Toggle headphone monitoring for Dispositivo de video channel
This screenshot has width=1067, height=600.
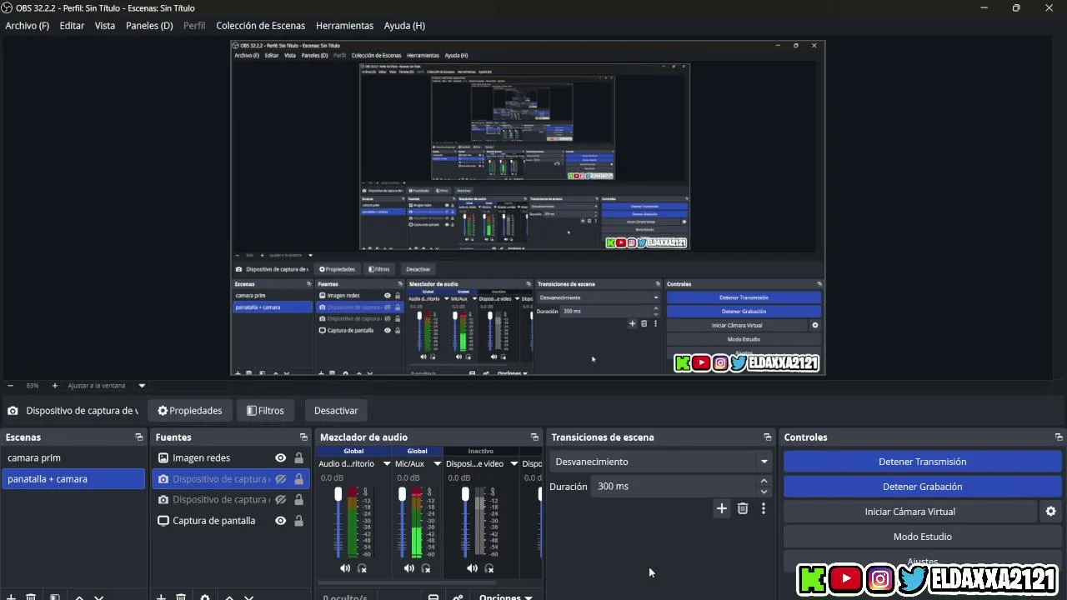click(489, 568)
